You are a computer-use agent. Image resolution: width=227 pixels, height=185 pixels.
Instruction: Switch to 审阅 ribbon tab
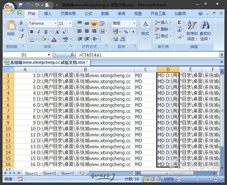click(121, 14)
